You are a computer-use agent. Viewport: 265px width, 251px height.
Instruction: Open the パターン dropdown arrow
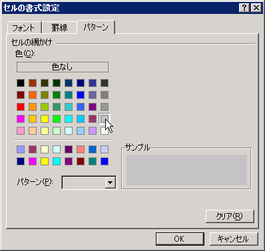point(110,183)
